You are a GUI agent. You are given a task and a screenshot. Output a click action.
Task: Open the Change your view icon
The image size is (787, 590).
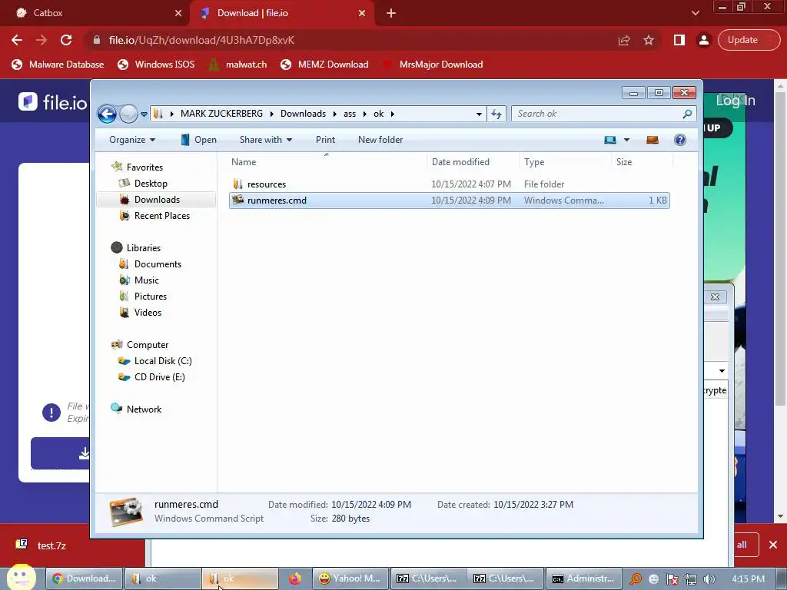coord(609,140)
